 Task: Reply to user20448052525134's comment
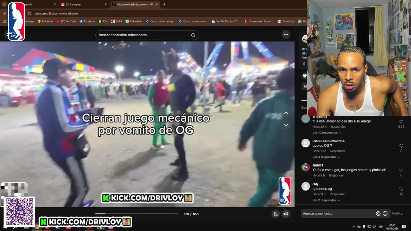coord(338,151)
